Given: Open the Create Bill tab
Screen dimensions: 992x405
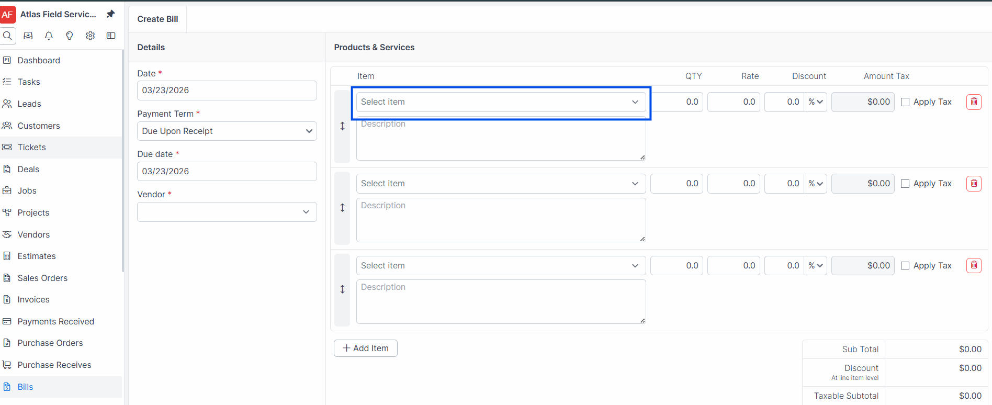Looking at the screenshot, I should coord(157,19).
